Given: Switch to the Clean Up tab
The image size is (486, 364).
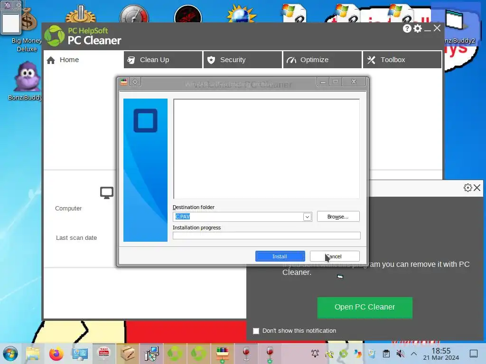Looking at the screenshot, I should point(163,60).
